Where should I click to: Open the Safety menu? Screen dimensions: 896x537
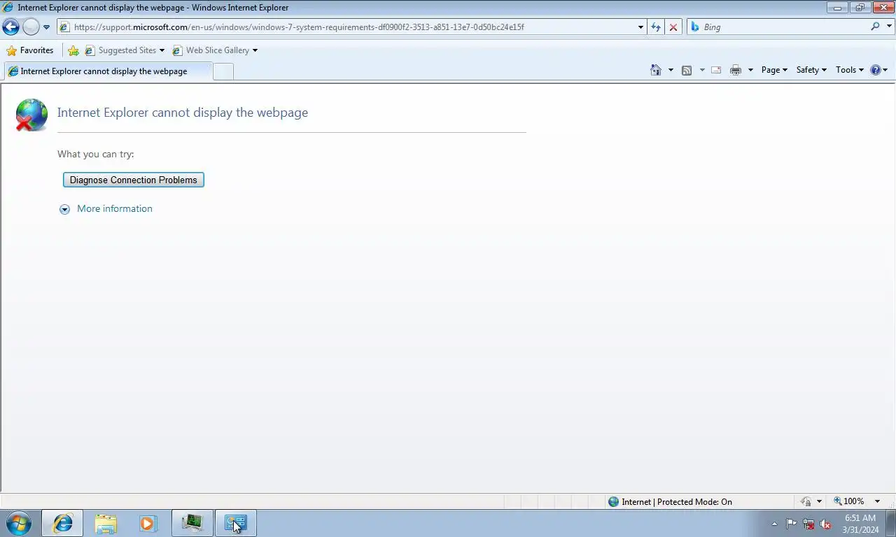coord(811,70)
